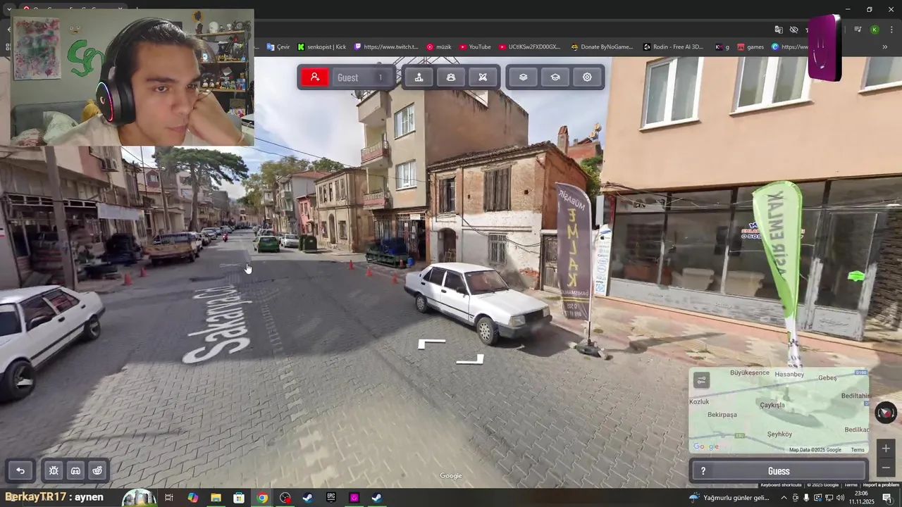Expand hidden bookmarks with the chevron
The image size is (902, 507).
tap(884, 47)
